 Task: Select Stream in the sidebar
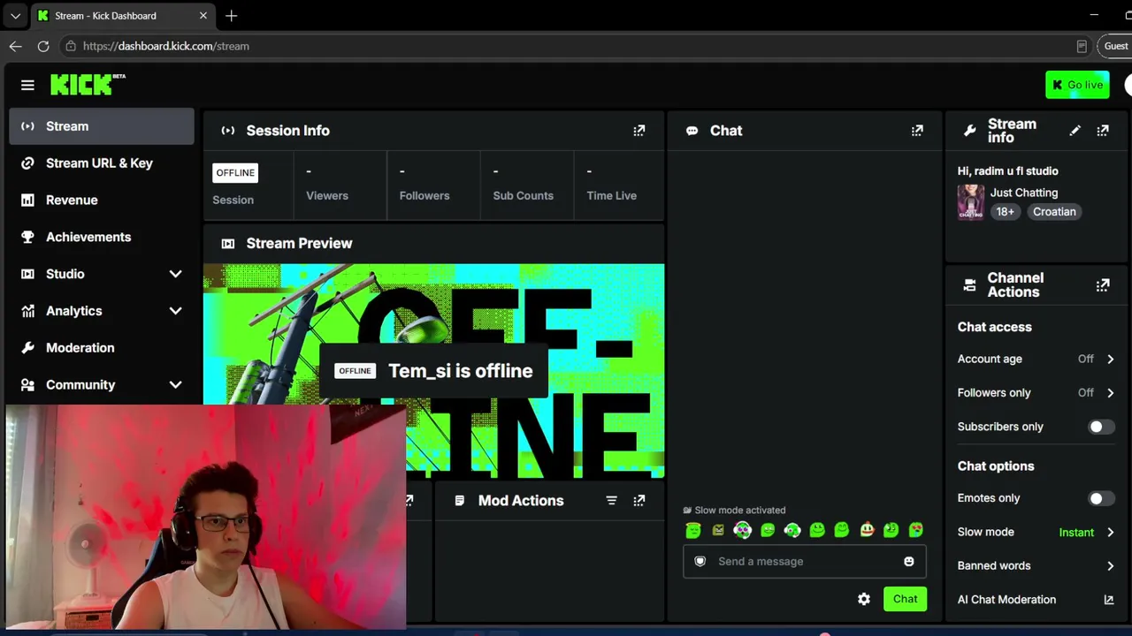pyautogui.click(x=102, y=126)
